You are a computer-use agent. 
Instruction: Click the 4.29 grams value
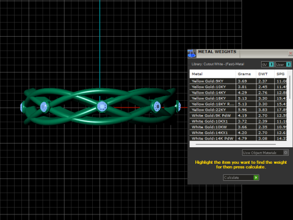pos(242,92)
